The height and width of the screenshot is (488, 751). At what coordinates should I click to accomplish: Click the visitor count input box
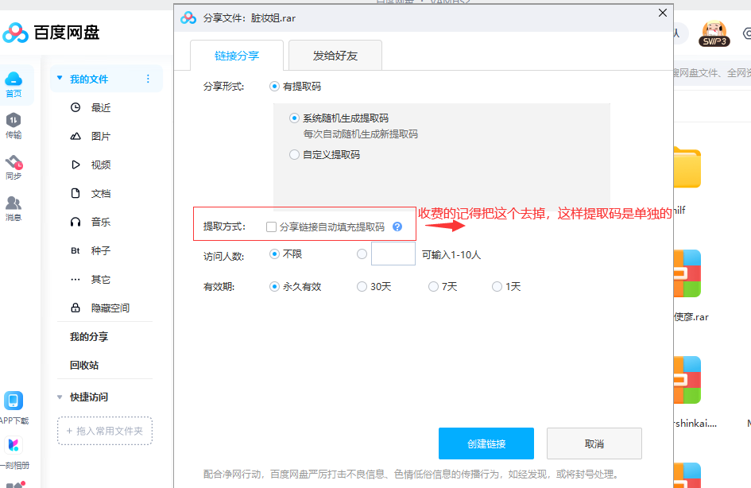[393, 254]
